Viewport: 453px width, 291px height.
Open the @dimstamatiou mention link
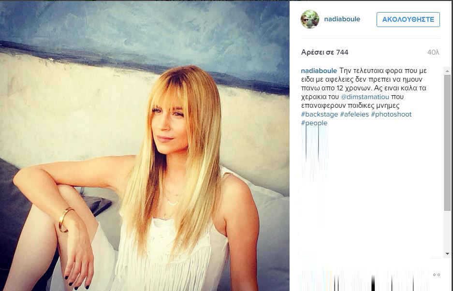365,97
